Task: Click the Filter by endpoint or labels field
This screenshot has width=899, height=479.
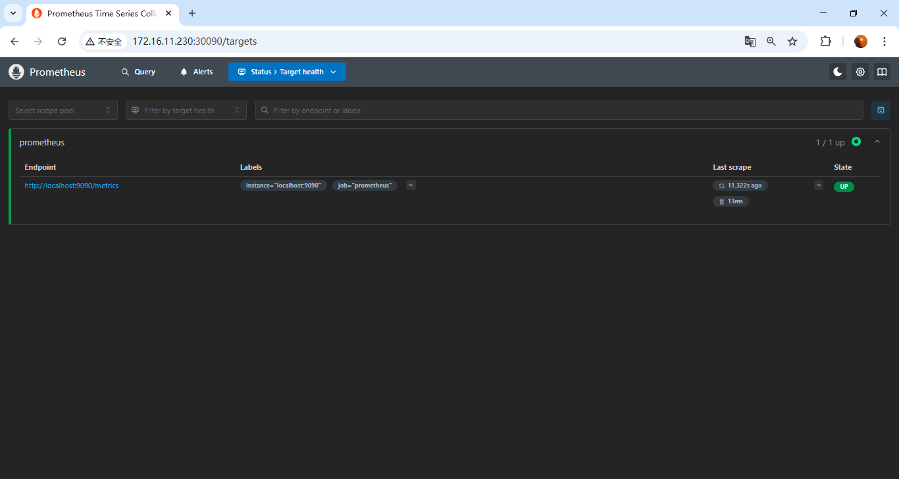Action: (559, 111)
